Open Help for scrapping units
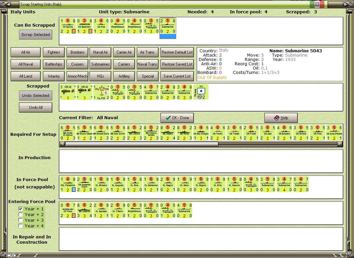The width and height of the screenshot is (354, 258). [281, 118]
